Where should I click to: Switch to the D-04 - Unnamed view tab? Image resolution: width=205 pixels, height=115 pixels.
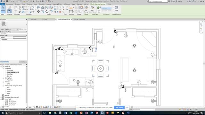pyautogui.click(x=80, y=19)
